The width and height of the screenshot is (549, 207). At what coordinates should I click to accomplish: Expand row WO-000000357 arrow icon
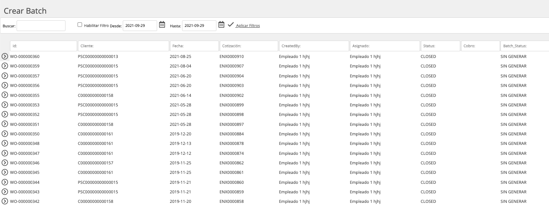(5, 76)
